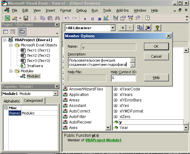Click the Save floppy disk icon
This screenshot has width=190, height=154.
click(x=26, y=18)
